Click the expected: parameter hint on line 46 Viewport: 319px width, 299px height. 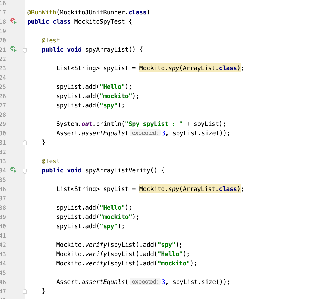145,282
